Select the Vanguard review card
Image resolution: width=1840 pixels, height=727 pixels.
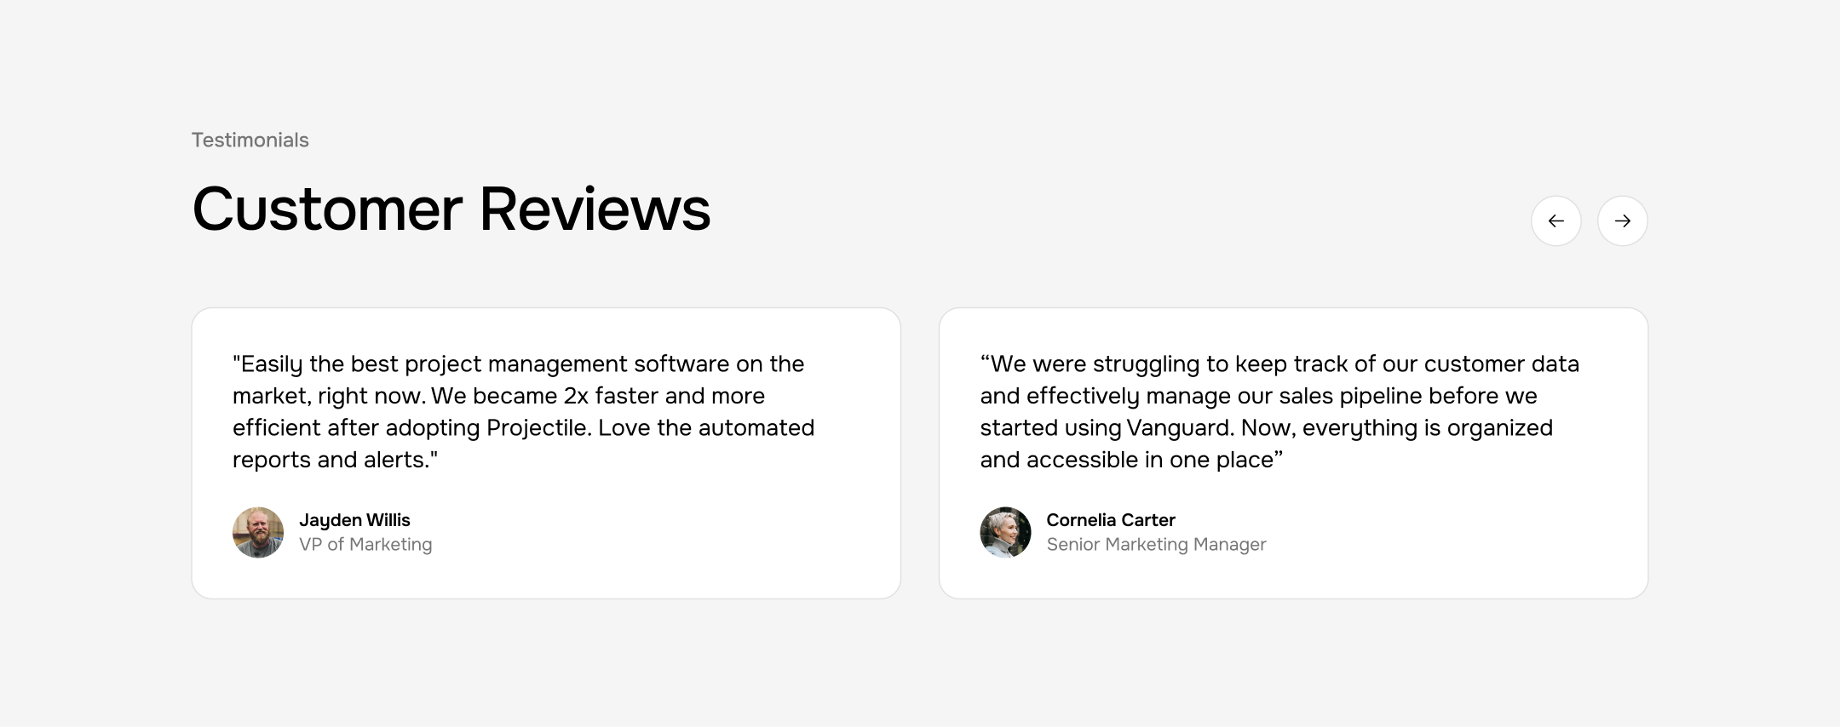[1292, 451]
